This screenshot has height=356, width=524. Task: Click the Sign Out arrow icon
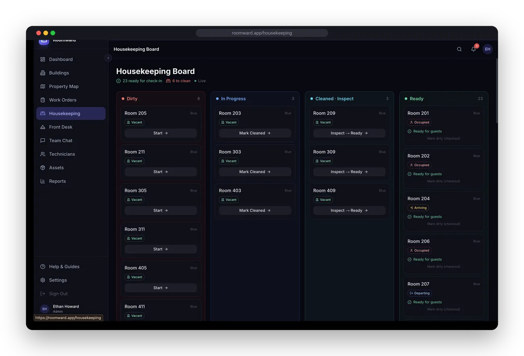point(43,294)
